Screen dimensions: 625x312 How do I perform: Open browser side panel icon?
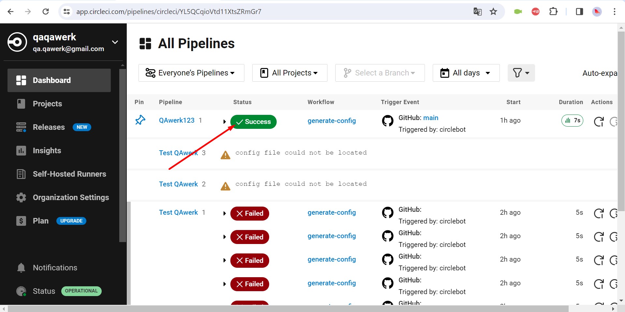[x=579, y=12]
